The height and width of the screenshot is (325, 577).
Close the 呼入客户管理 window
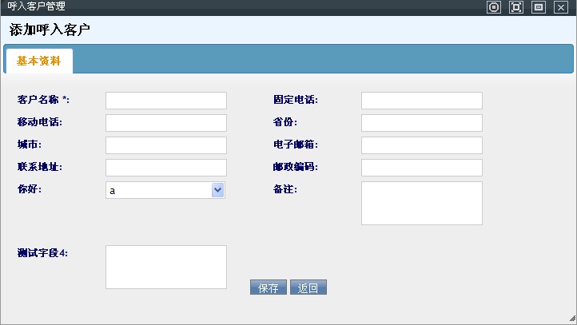click(561, 7)
